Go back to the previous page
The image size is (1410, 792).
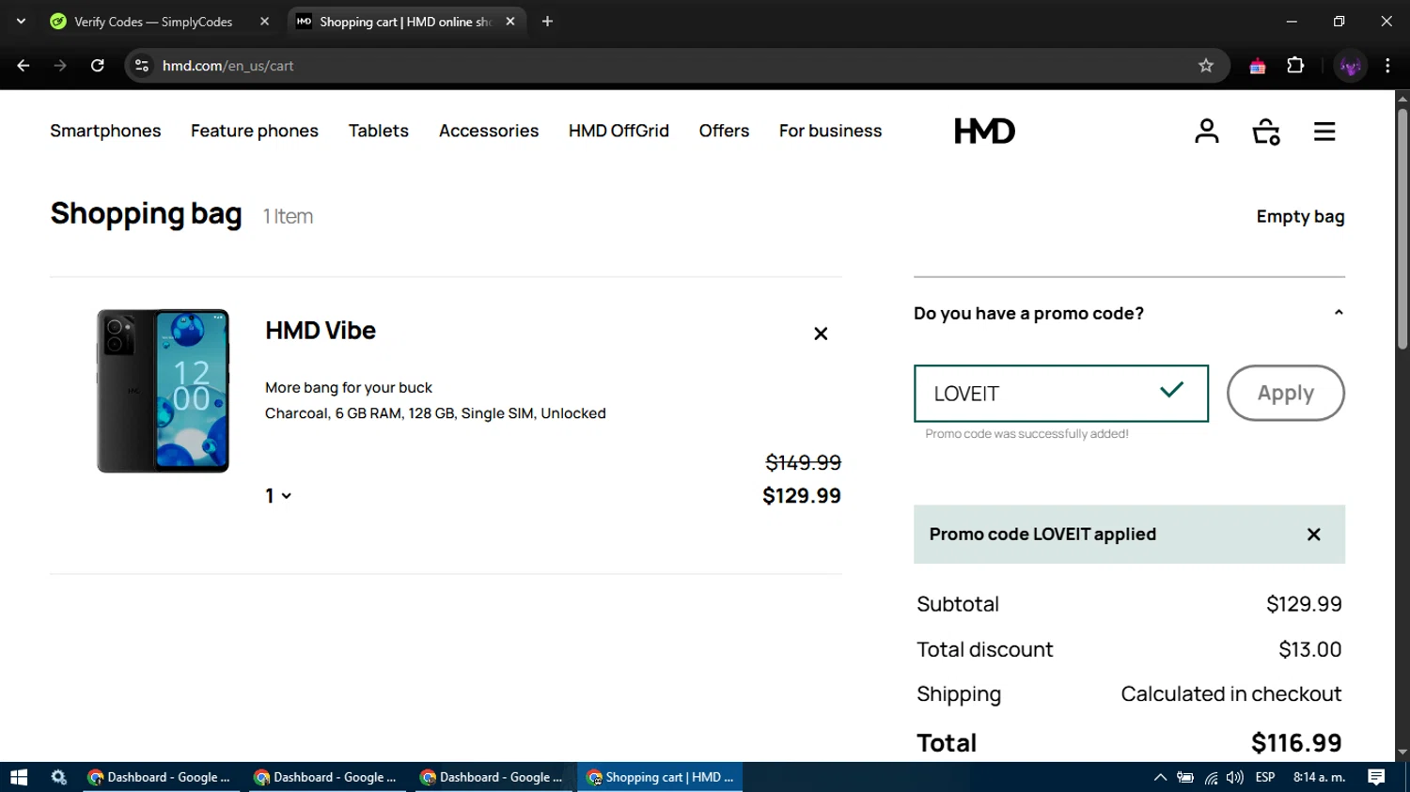point(23,66)
